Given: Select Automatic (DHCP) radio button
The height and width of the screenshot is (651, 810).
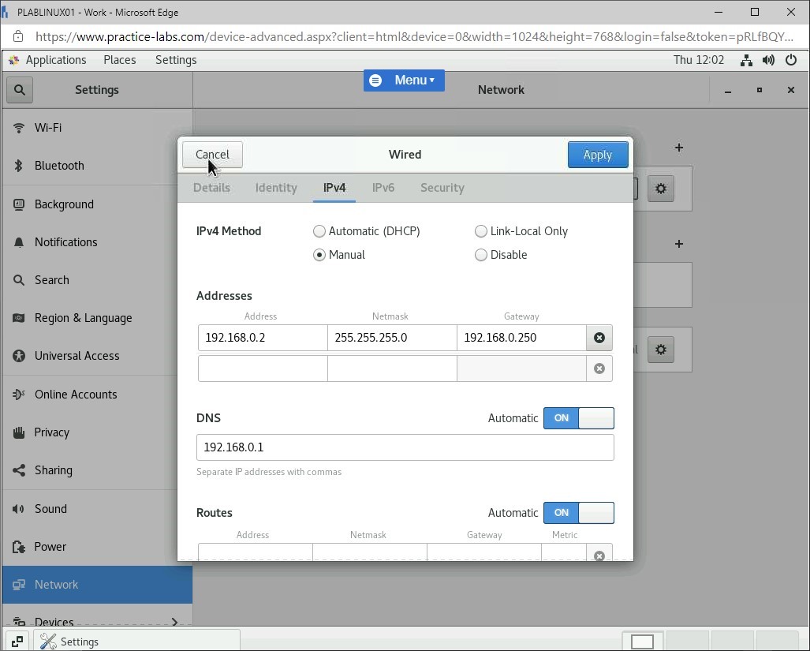Looking at the screenshot, I should 319,231.
